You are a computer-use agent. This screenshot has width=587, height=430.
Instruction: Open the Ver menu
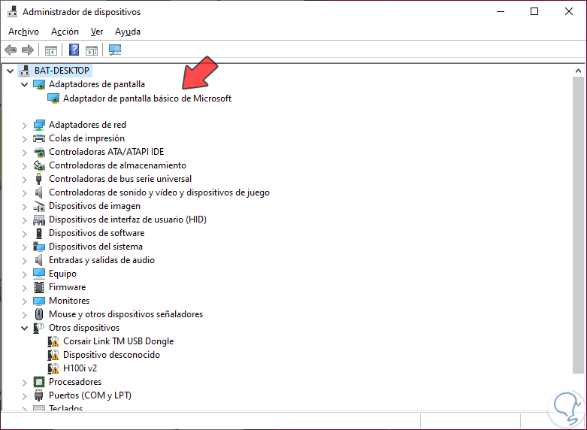point(97,32)
